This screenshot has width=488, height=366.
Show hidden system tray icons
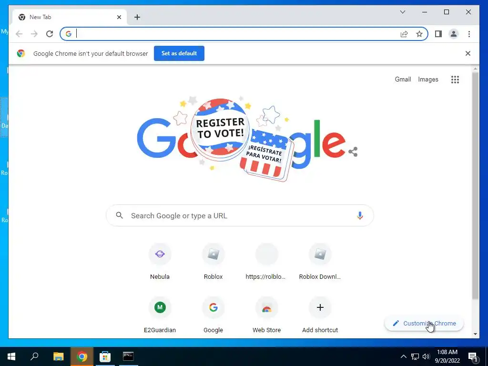[403, 356]
